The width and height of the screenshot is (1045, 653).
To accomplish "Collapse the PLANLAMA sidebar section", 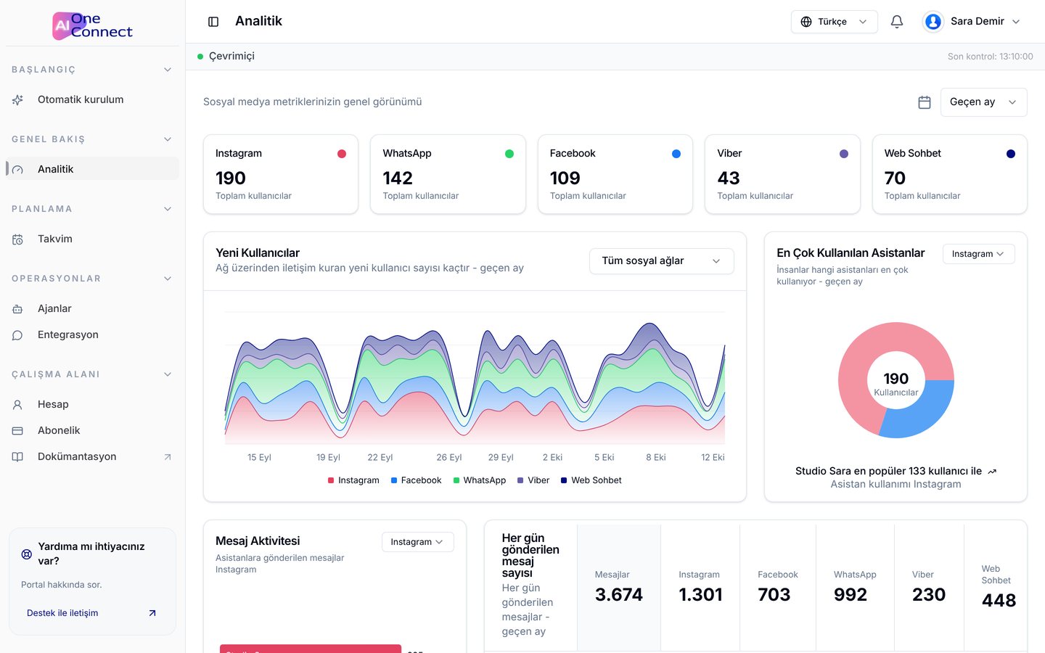I will click(168, 209).
